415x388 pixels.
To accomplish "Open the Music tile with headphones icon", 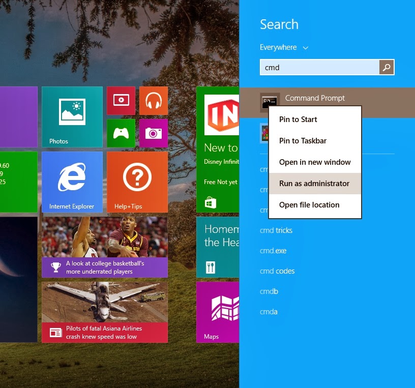I will (154, 101).
